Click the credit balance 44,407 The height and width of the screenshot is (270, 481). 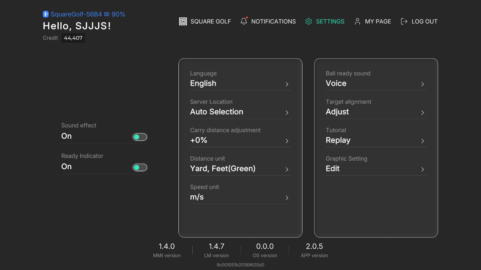coord(73,38)
